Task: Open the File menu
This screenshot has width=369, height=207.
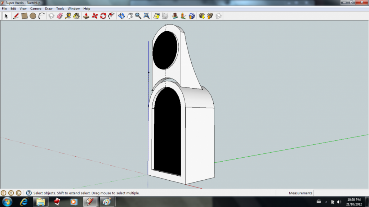Action: point(4,9)
